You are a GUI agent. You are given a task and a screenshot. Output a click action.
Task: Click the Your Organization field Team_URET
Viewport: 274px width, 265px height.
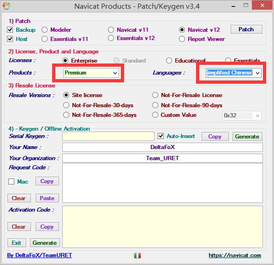point(162,158)
